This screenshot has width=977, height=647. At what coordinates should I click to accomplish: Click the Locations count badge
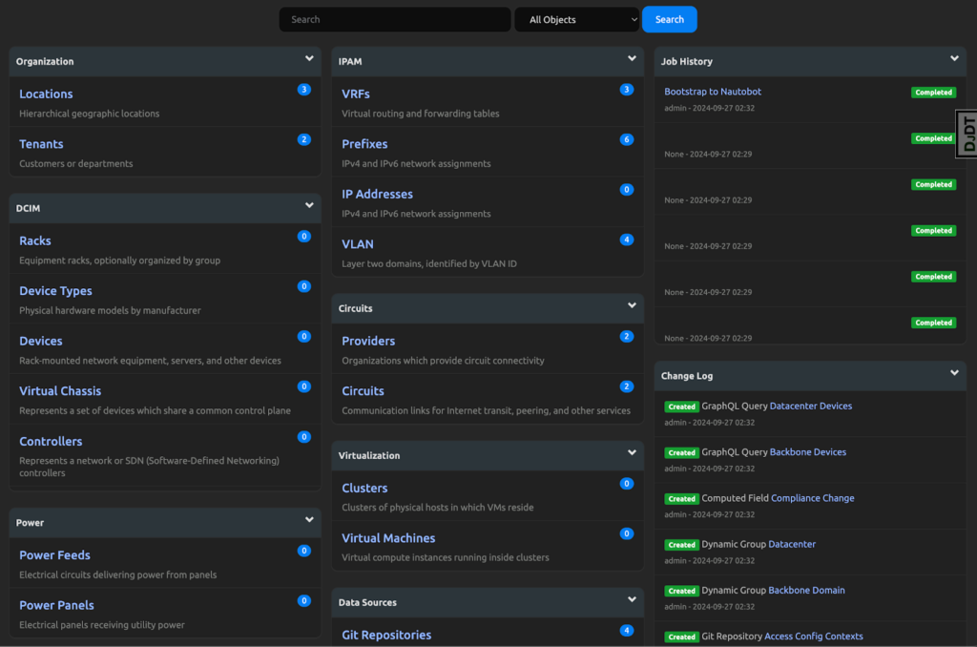pyautogui.click(x=303, y=90)
